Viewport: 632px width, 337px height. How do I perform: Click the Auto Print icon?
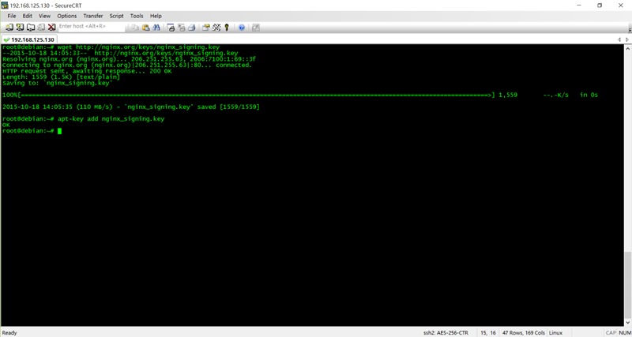pos(192,28)
